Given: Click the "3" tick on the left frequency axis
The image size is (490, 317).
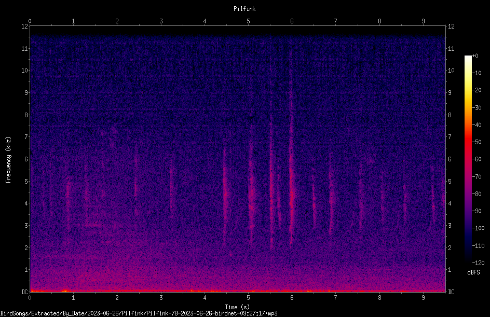Looking at the screenshot, I should click(x=26, y=226).
